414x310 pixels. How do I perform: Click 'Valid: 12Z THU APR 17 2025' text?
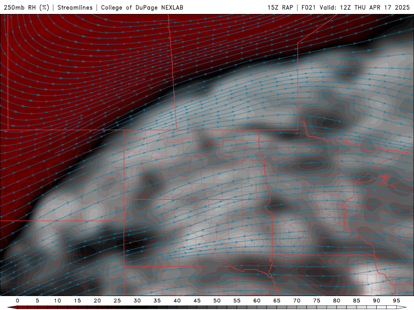365,7
